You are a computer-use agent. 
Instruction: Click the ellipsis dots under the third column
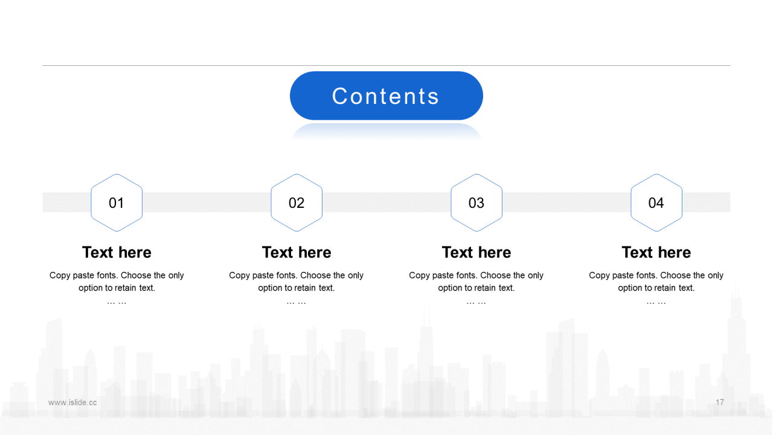476,301
